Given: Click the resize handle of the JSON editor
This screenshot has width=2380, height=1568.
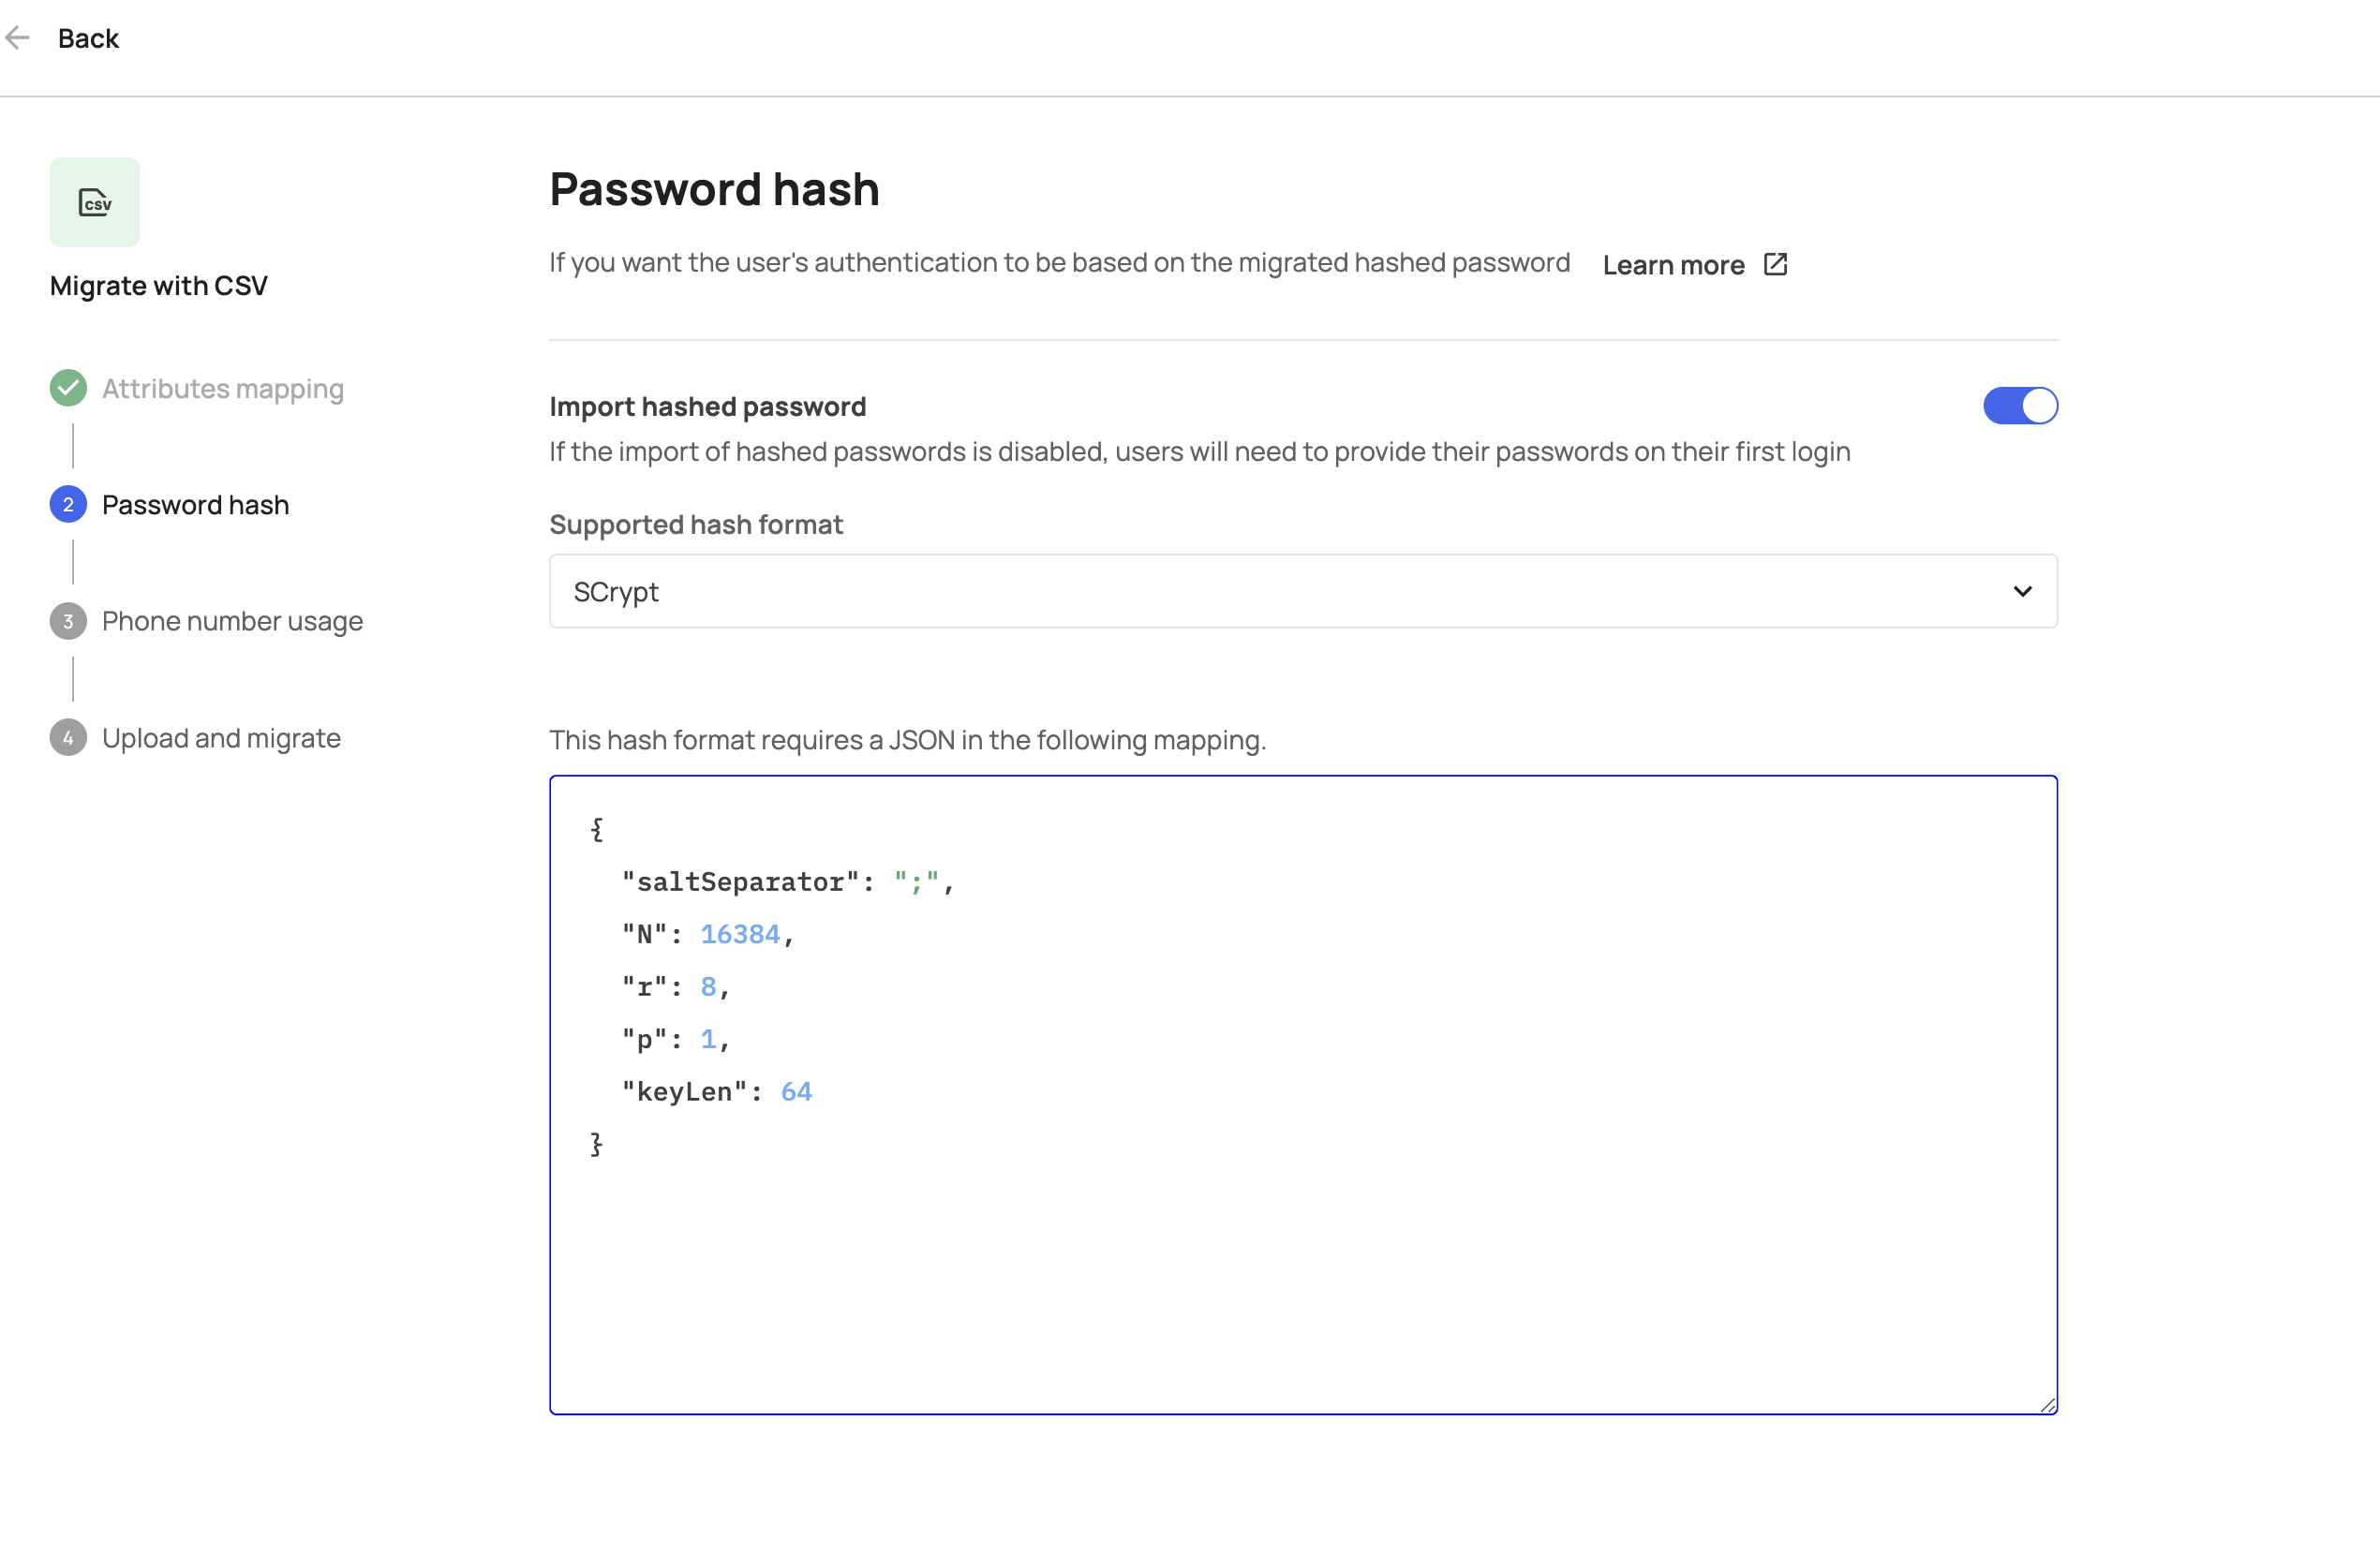Looking at the screenshot, I should (2046, 1405).
